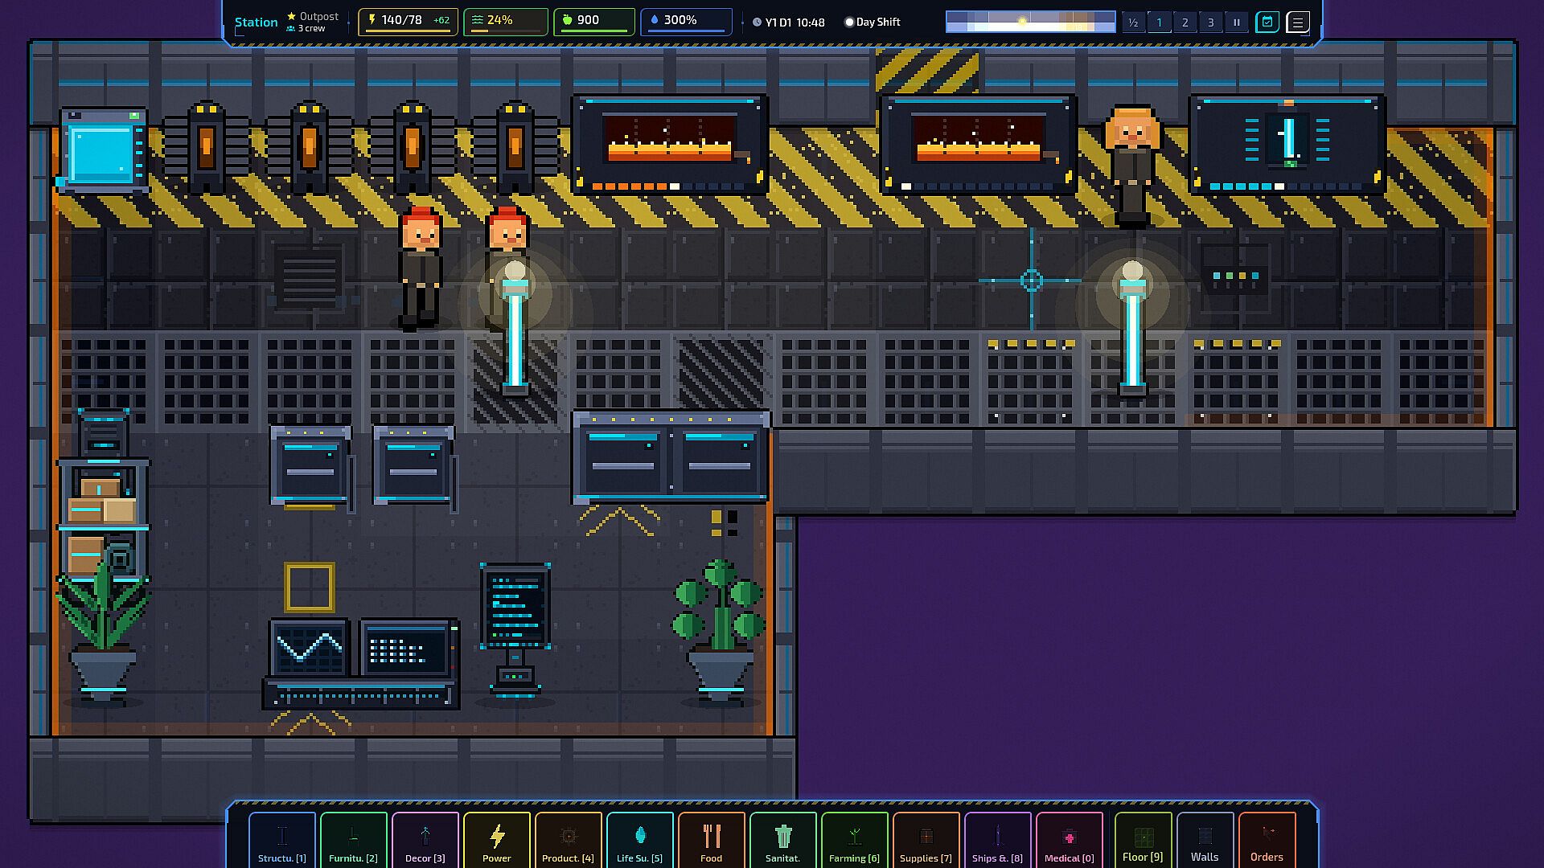
Task: Expand the food 900 status panel
Action: click(594, 22)
